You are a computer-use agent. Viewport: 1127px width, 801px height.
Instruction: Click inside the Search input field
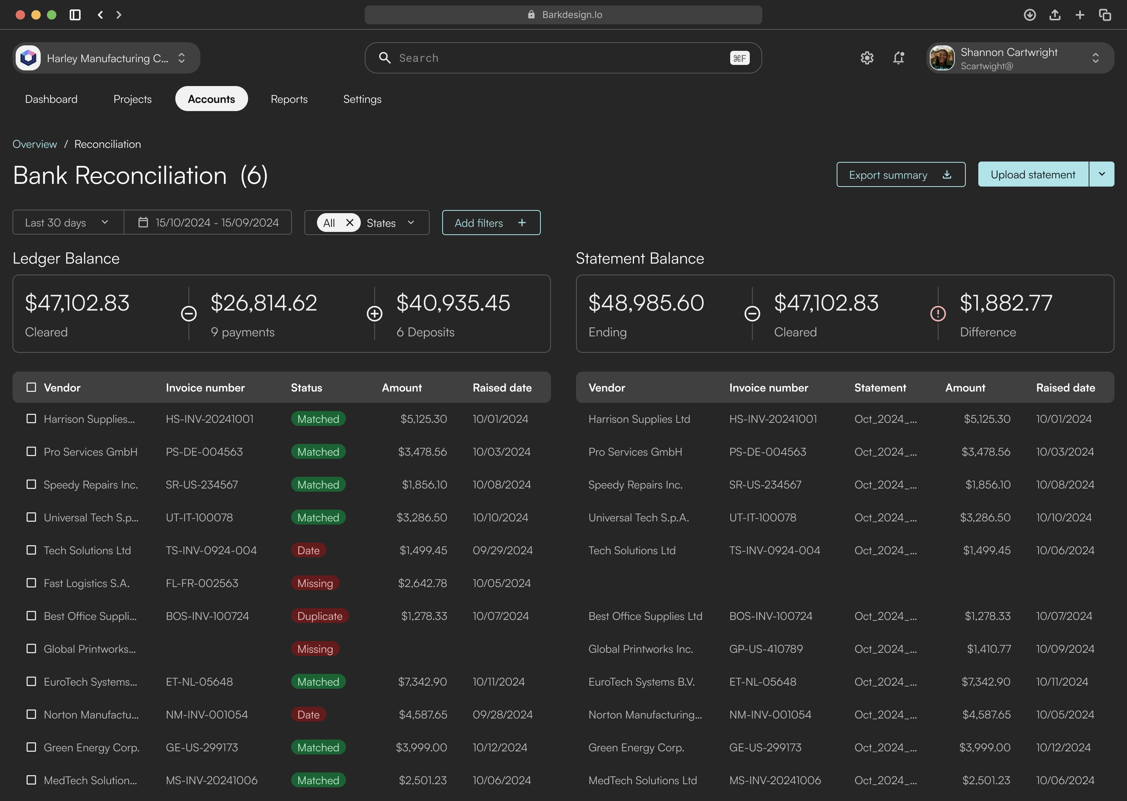tap(543, 58)
